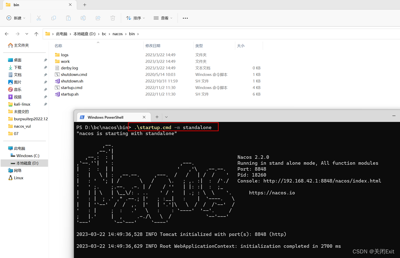Open the shutdown.cmd script file

(74, 75)
